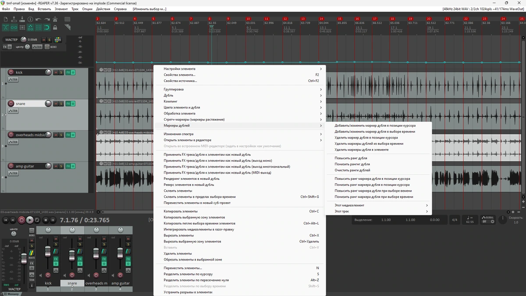This screenshot has height=296, width=526.
Task: Click the kick mixer strip routing icon
Action: point(56,251)
